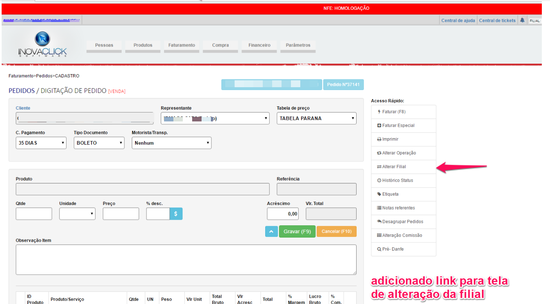Image resolution: width=550 pixels, height=304 pixels.
Task: Click the InovaClick logo
Action: pos(42,44)
